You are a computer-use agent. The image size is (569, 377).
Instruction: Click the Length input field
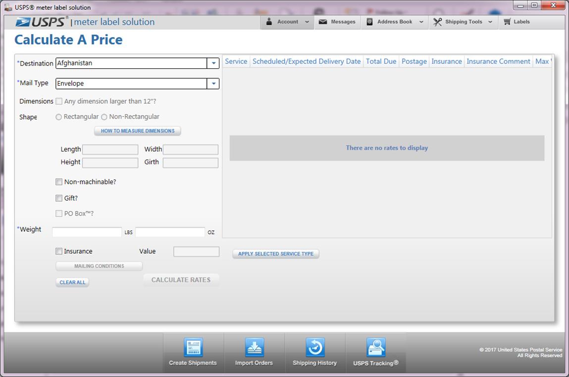(110, 149)
